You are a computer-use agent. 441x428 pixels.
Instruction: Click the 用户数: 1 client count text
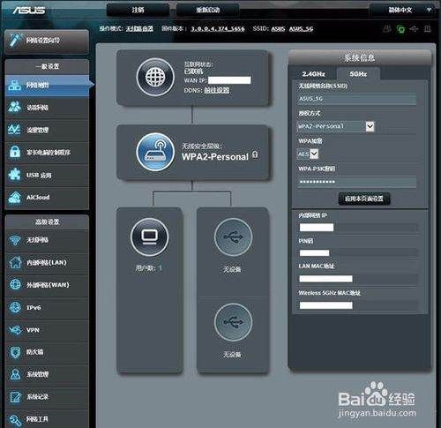(x=149, y=268)
